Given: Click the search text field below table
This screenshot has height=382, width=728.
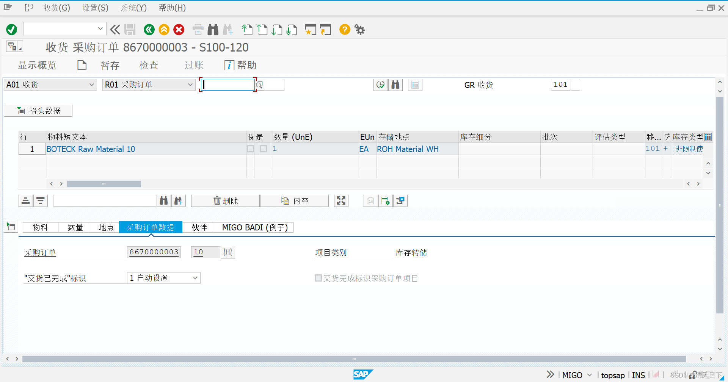Looking at the screenshot, I should [x=105, y=200].
